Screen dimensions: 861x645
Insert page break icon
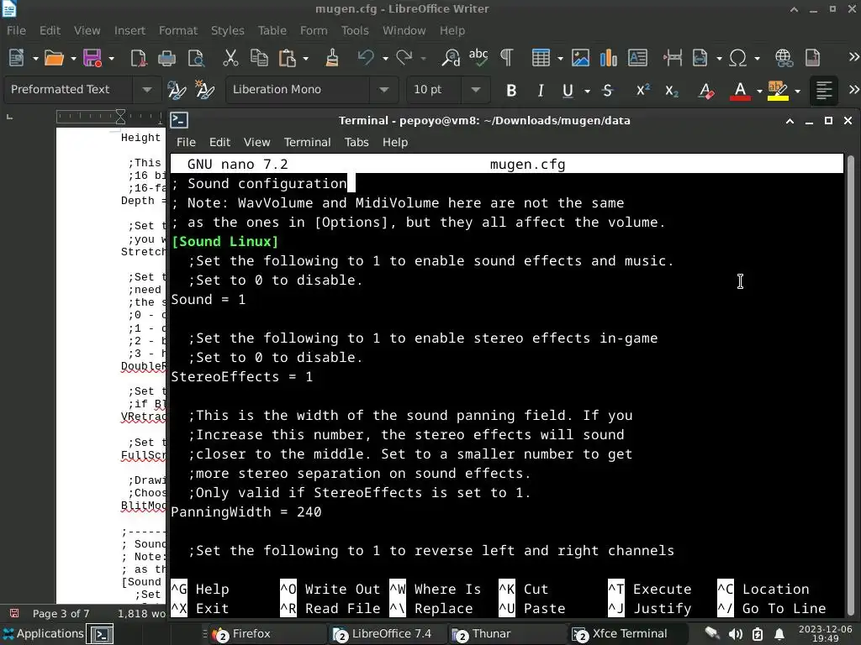point(673,58)
